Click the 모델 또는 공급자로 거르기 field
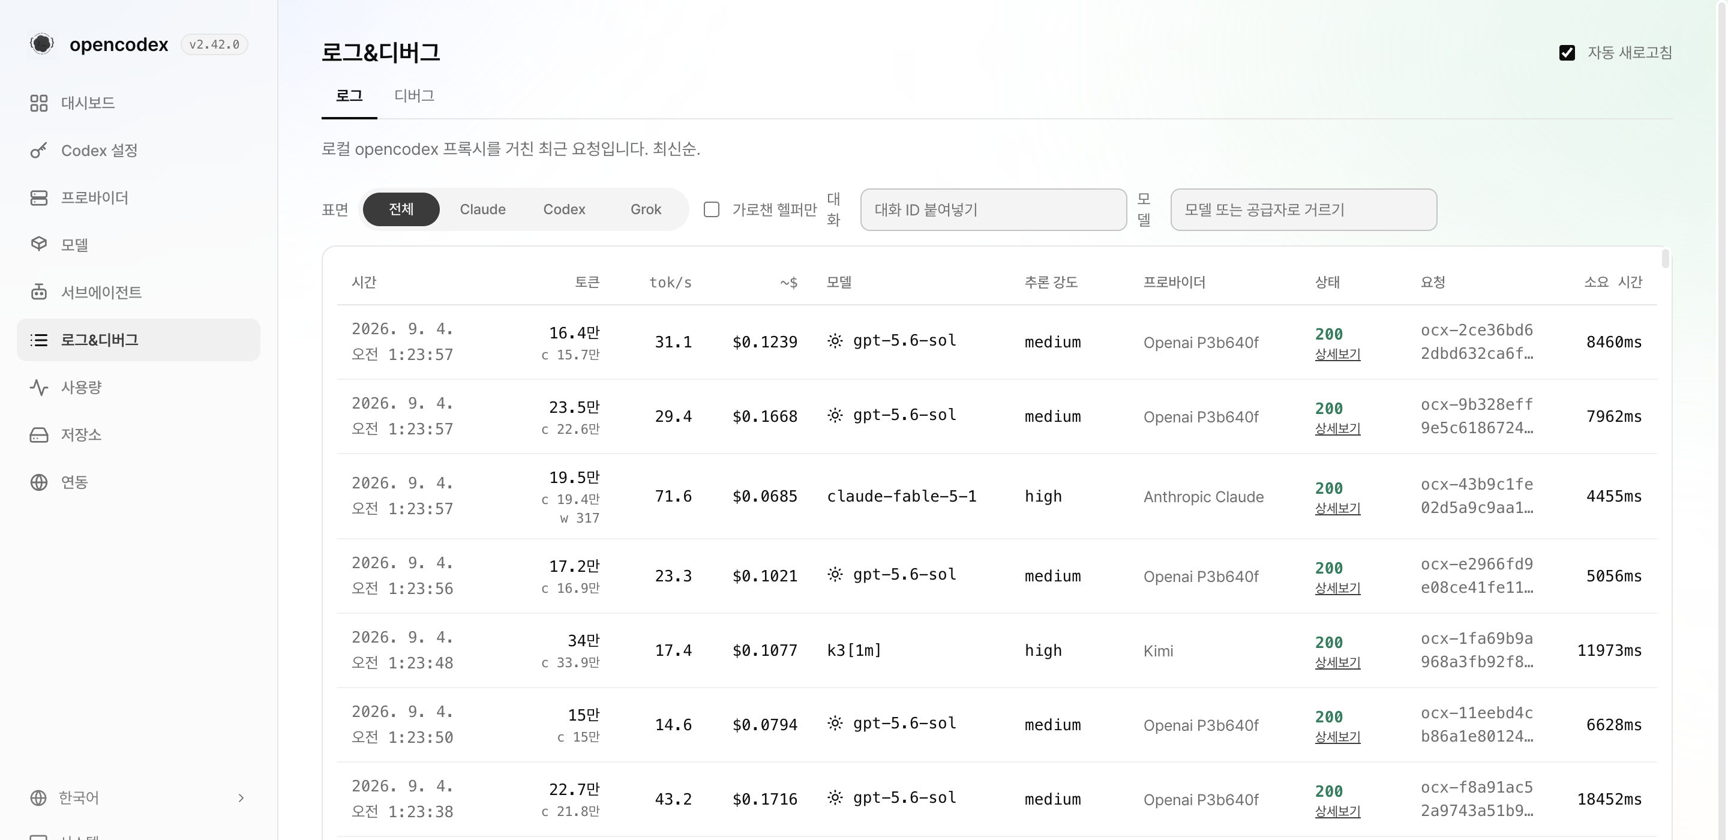 pyautogui.click(x=1303, y=209)
